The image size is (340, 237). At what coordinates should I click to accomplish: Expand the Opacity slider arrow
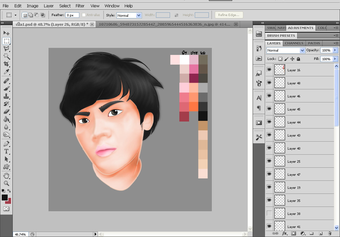pyautogui.click(x=335, y=50)
